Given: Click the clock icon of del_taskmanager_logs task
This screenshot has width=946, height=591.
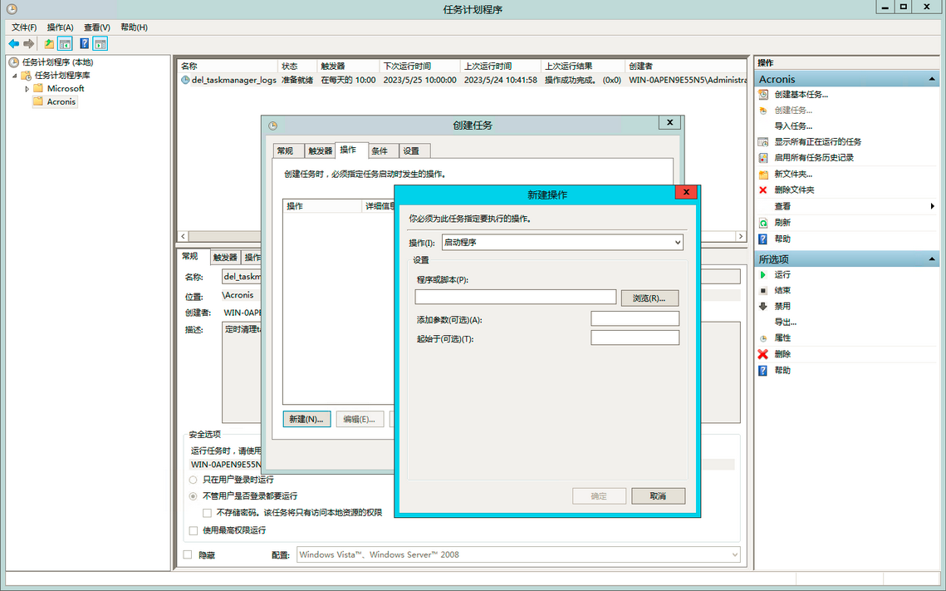Looking at the screenshot, I should pyautogui.click(x=186, y=80).
